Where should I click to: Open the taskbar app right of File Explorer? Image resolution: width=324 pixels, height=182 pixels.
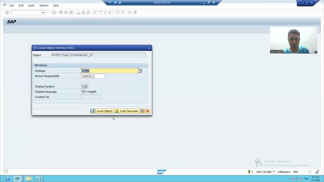38,179
